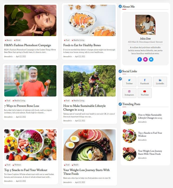Open John Doe's Facebook round icon
173x188 pixels.
tap(140, 59)
